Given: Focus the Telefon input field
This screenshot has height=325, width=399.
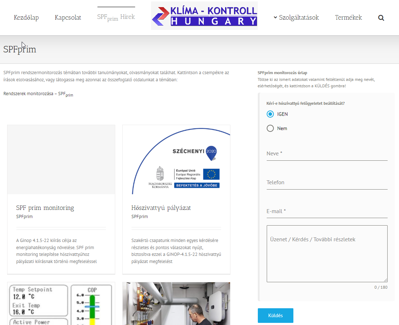Looking at the screenshot, I should click(327, 182).
